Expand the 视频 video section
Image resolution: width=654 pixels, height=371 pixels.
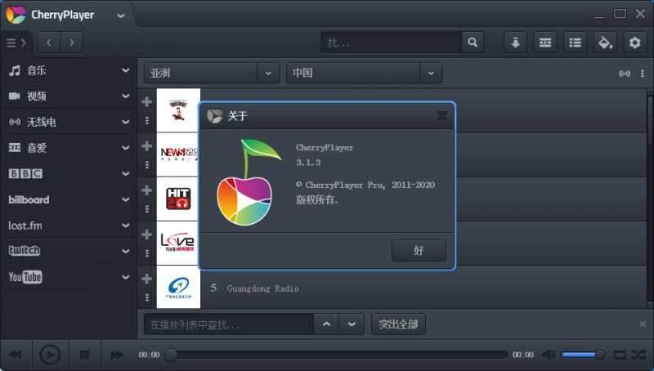(125, 96)
